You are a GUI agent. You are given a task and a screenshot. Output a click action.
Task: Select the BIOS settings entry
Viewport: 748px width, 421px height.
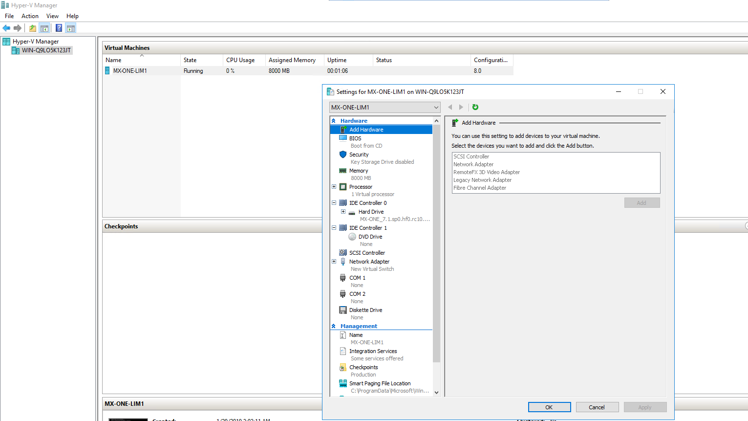(x=355, y=138)
